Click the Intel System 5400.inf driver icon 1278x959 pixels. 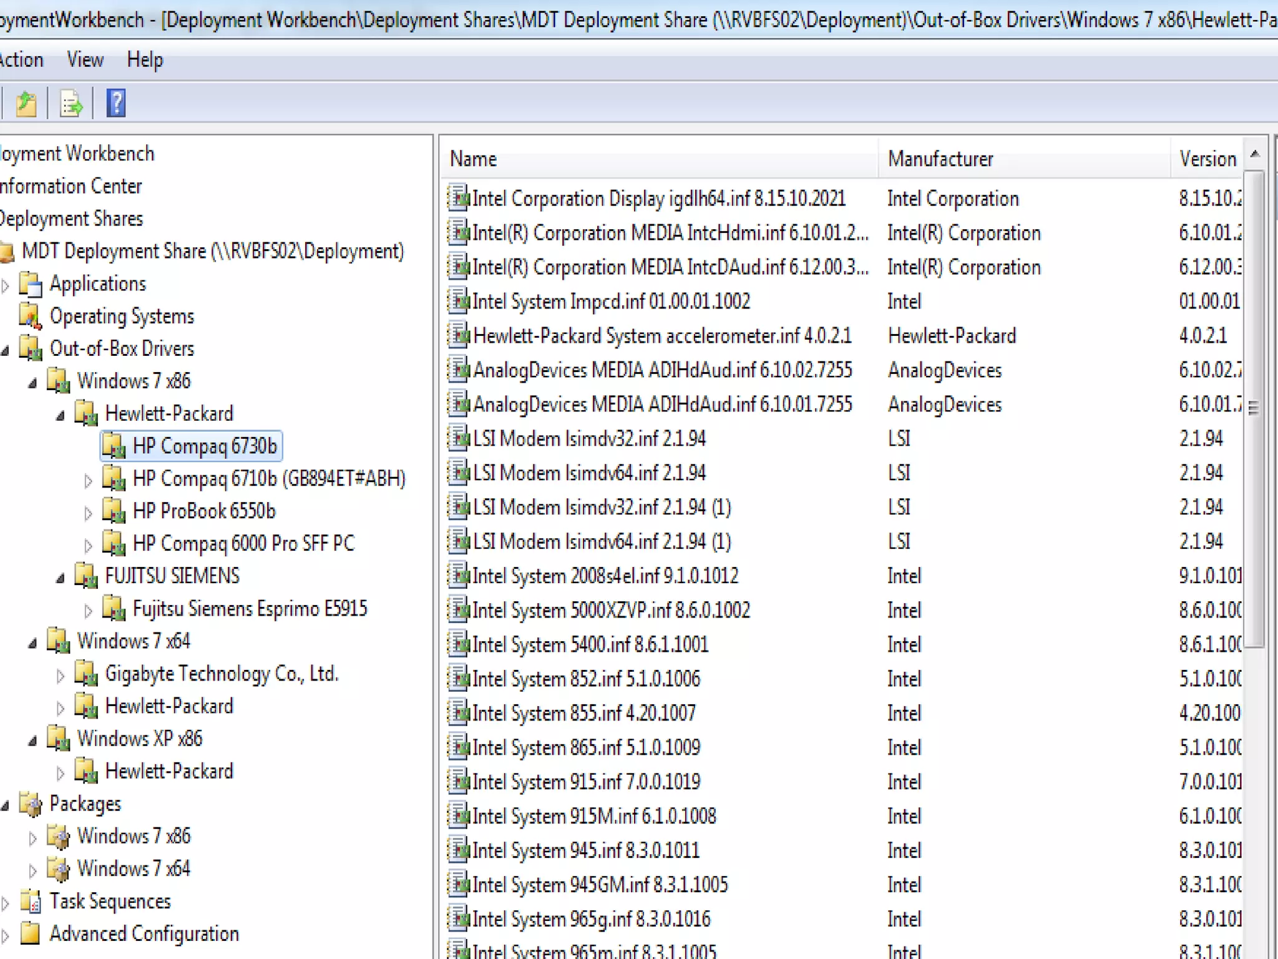(459, 644)
